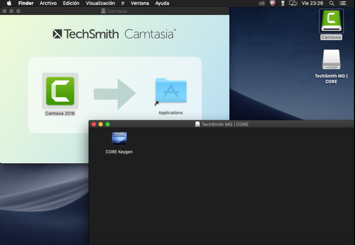355x245 pixels.
Task: Open Notification Center list icon
Action: pos(343,3)
